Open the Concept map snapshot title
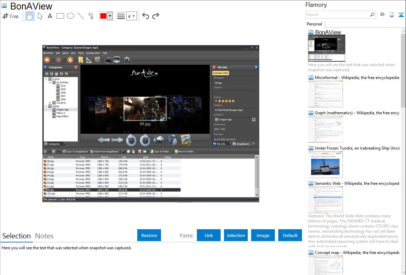The width and height of the screenshot is (406, 275). point(357,252)
